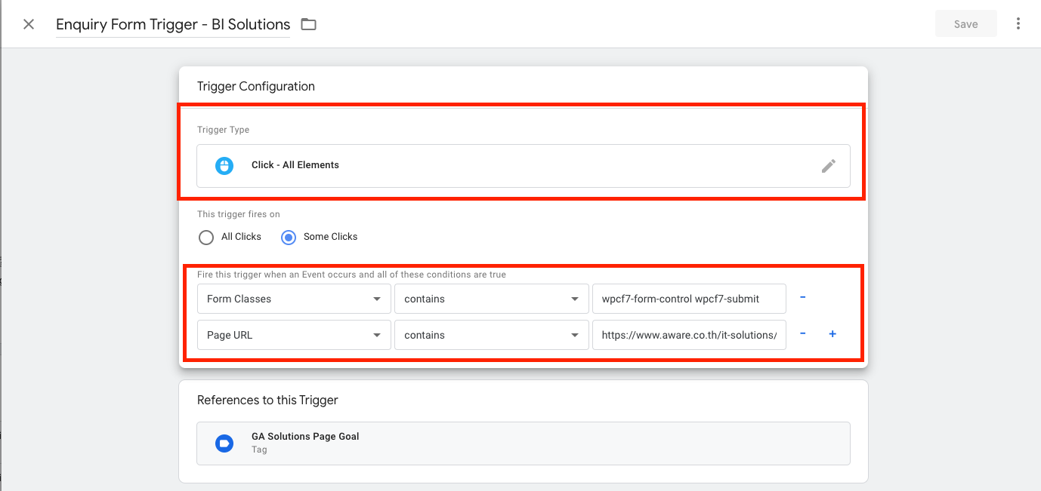This screenshot has height=491, width=1041.
Task: Remove the Page URL condition with minus
Action: point(802,334)
